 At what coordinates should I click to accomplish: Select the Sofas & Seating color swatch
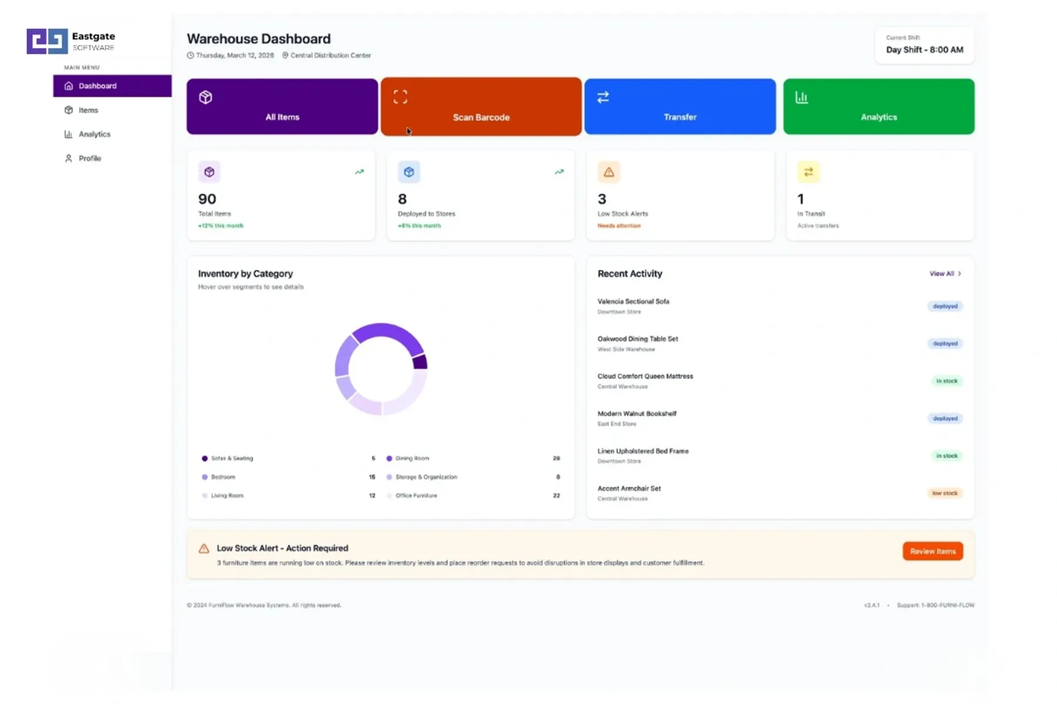(x=205, y=458)
